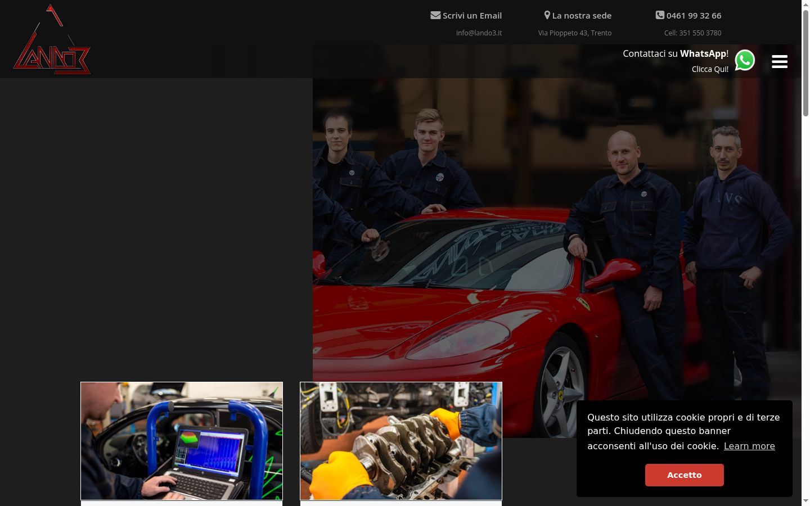Viewport: 810px width, 506px height.
Task: Click the Cell: 351 550 3780 number
Action: click(x=692, y=33)
